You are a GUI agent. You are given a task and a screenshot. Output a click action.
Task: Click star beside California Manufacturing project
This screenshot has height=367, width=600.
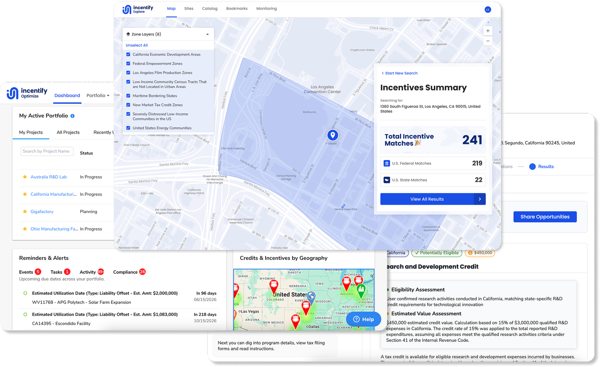[x=25, y=194]
